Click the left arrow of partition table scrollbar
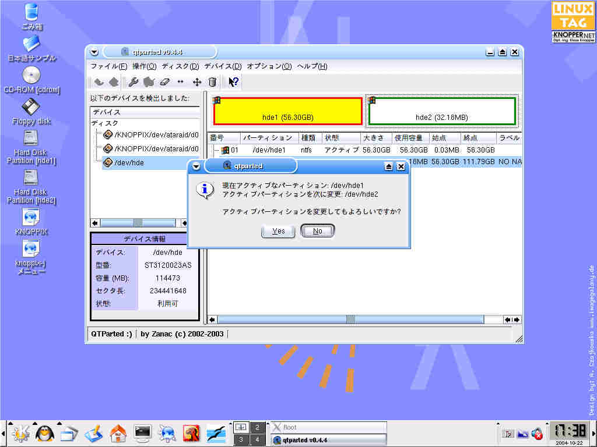 tap(212, 320)
